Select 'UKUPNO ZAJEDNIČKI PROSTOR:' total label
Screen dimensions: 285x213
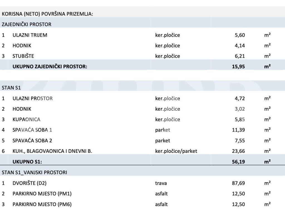(50, 67)
